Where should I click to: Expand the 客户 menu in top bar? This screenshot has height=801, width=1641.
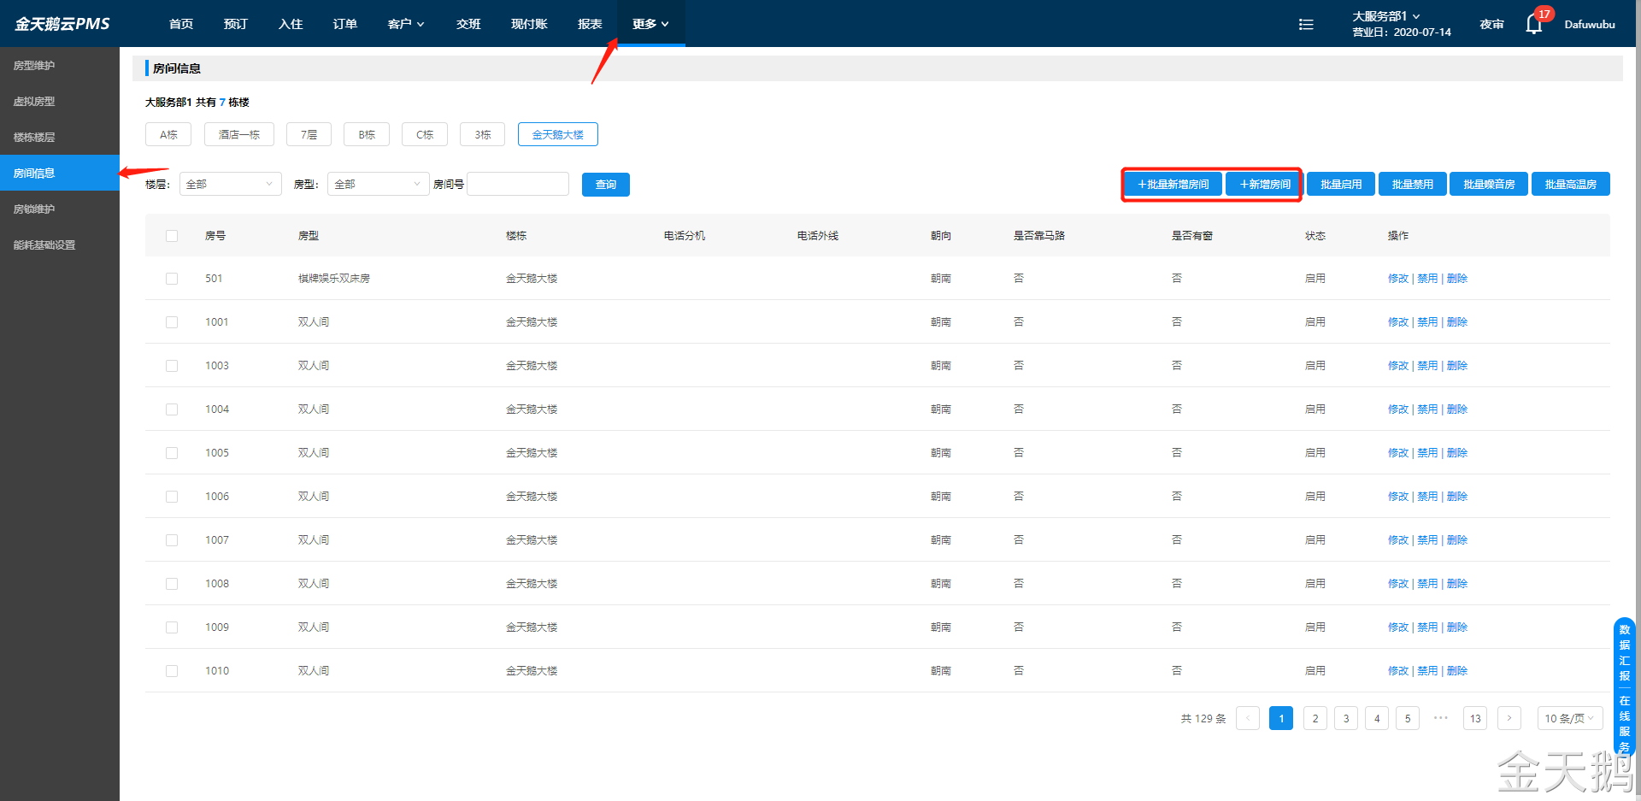pos(406,24)
